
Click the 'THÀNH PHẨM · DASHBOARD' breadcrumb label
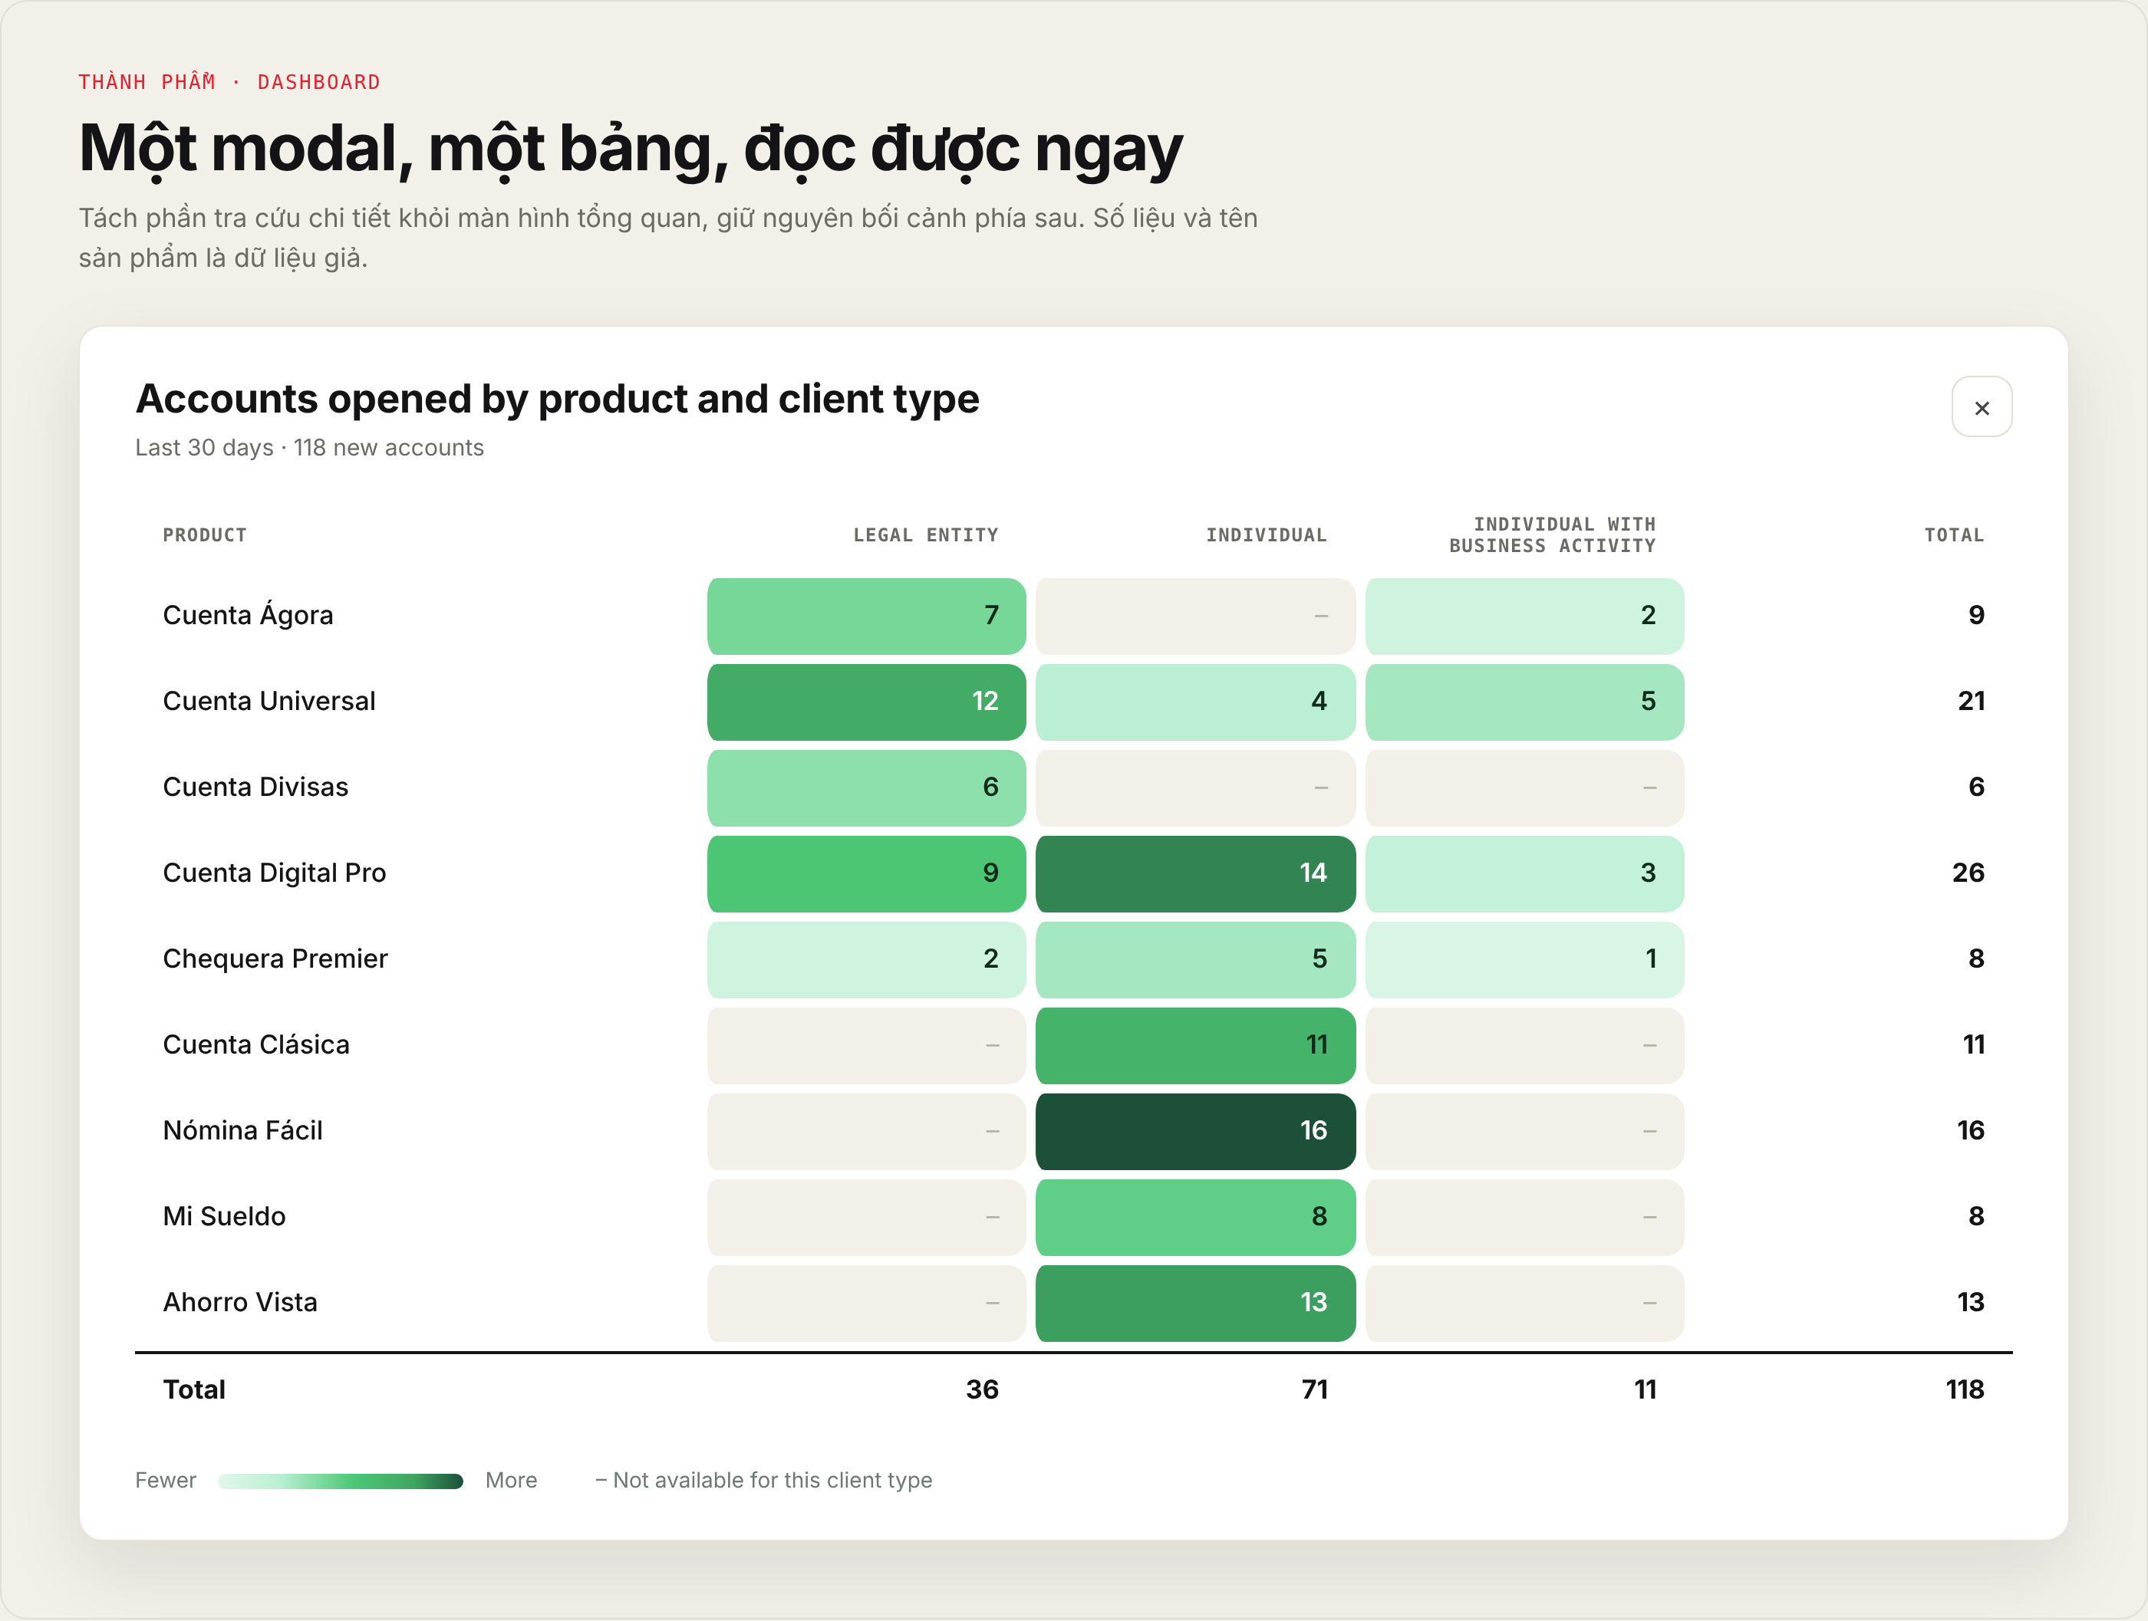click(x=229, y=81)
